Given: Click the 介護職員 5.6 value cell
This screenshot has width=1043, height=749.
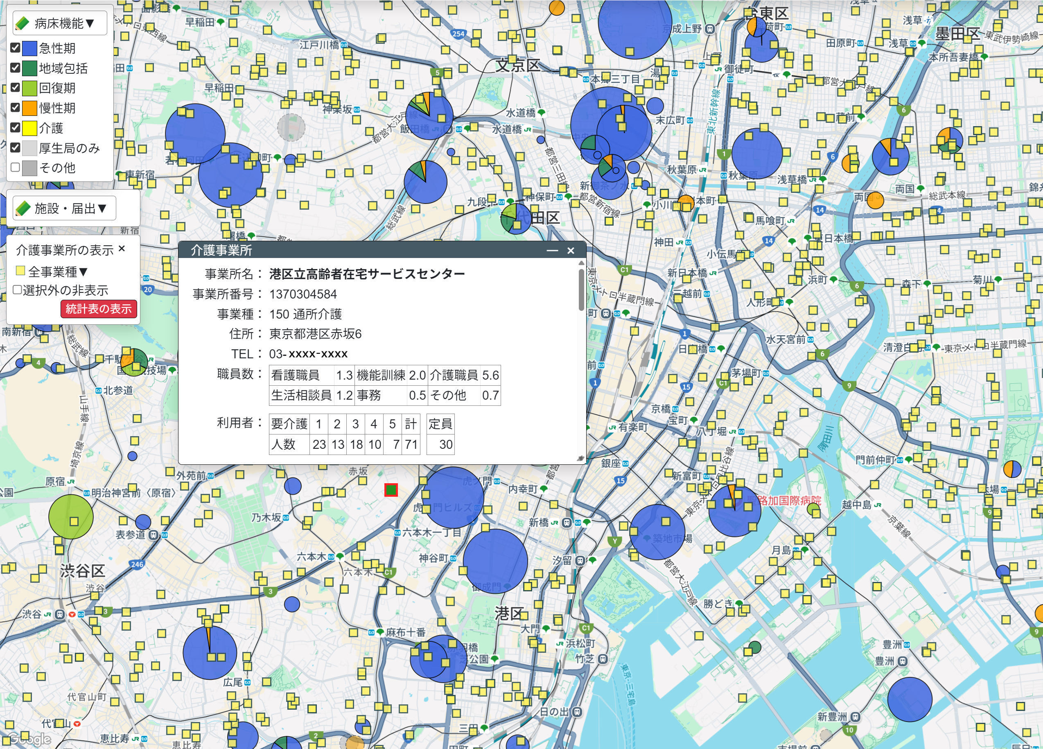Looking at the screenshot, I should pos(490,376).
